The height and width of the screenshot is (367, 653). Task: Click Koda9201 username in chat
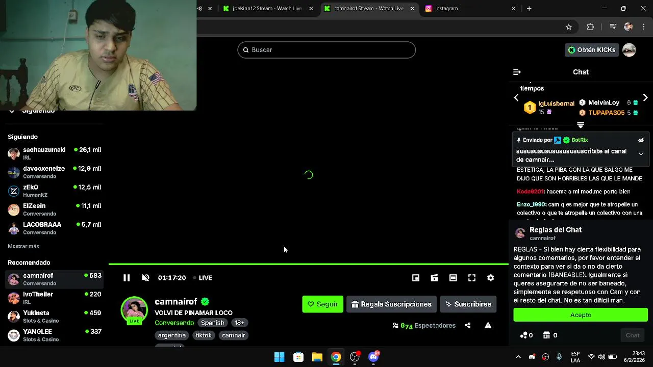tap(530, 192)
